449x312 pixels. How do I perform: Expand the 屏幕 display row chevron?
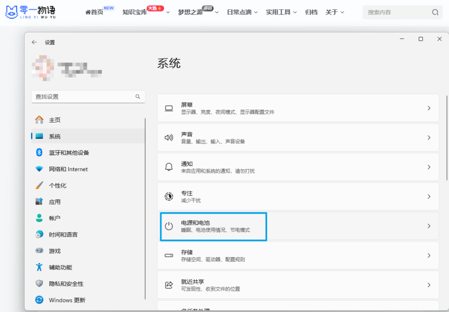429,108
